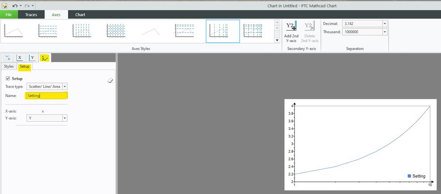
Task: Click the Mathcad app icon in title bar
Action: point(4,6)
